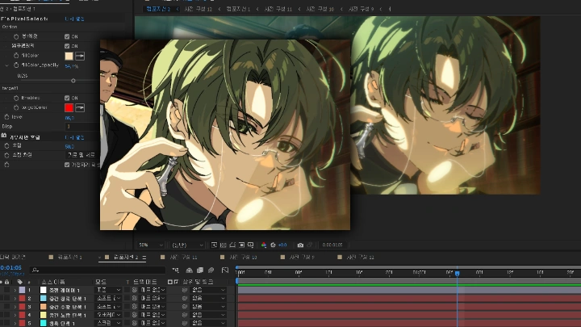Open the Show Channel color menu
The width and height of the screenshot is (581, 327).
[264, 245]
